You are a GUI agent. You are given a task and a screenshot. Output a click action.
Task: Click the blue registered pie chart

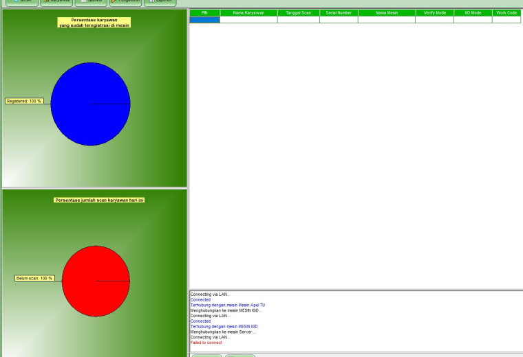pyautogui.click(x=90, y=104)
